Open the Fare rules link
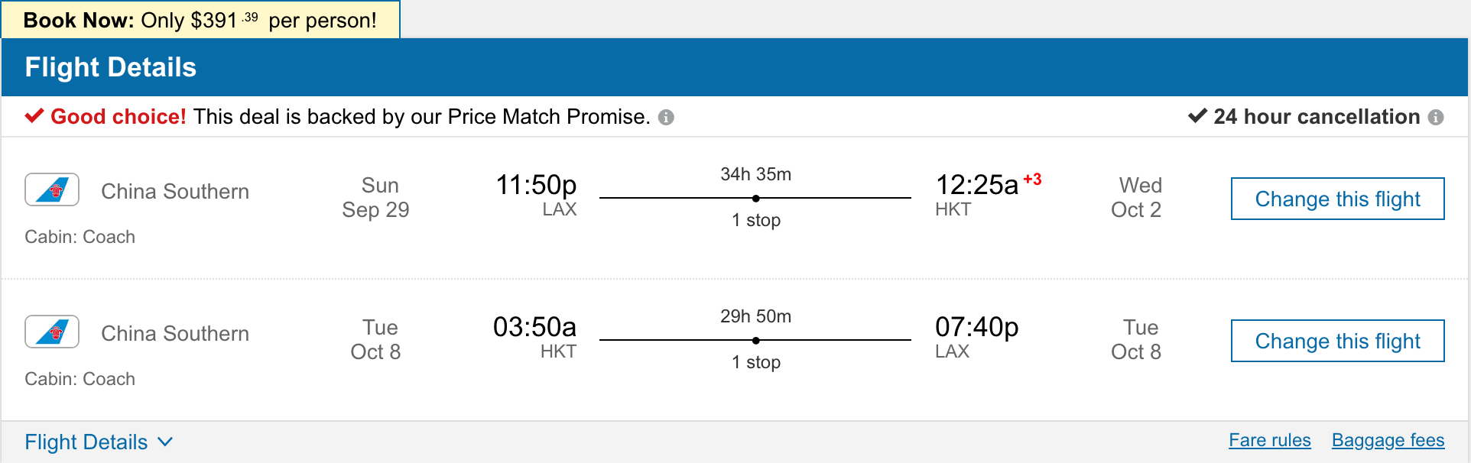 pos(1269,440)
